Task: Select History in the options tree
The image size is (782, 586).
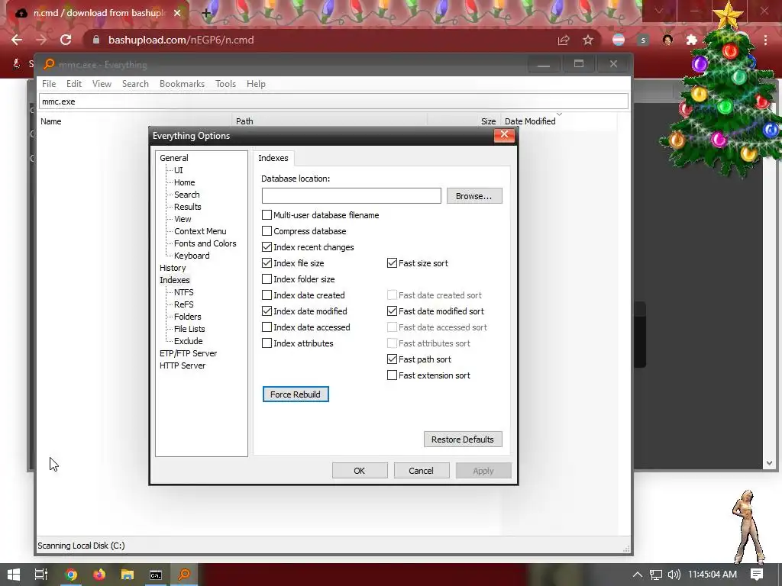Action: [173, 268]
